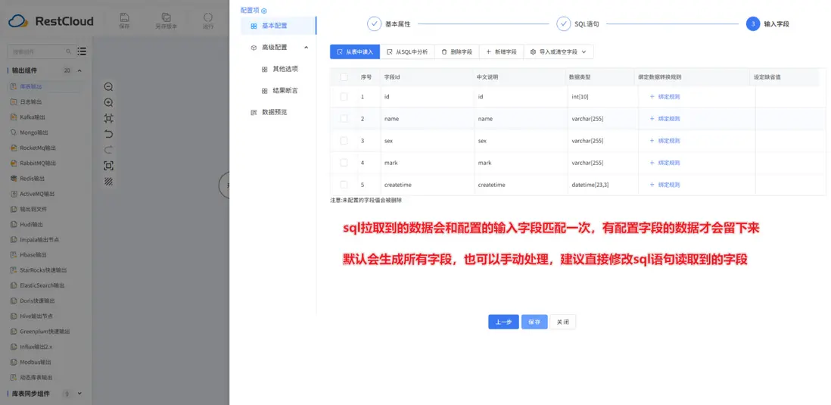This screenshot has height=405, width=831.
Task: Click the 运行 run icon in toolbar
Action: click(207, 17)
